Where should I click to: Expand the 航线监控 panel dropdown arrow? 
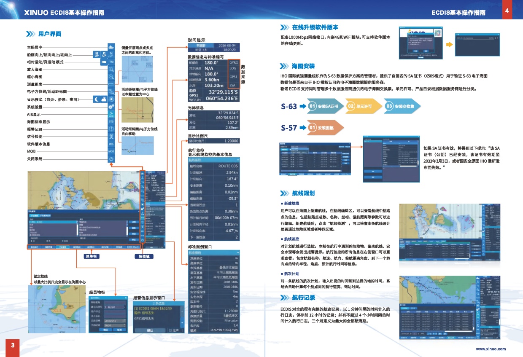238,160
